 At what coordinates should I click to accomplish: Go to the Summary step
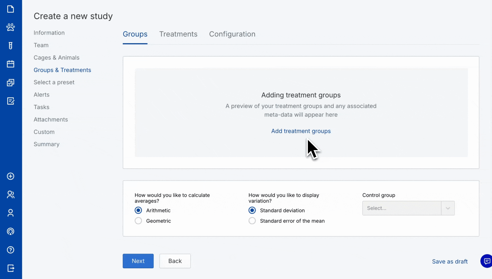click(x=47, y=144)
